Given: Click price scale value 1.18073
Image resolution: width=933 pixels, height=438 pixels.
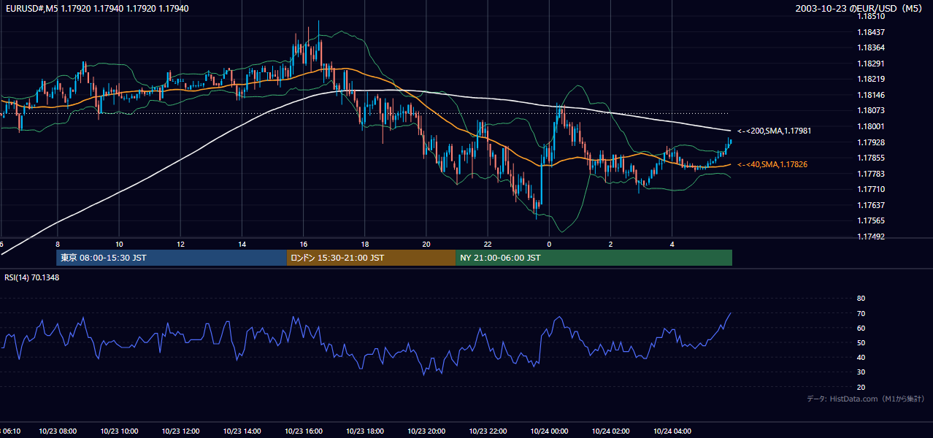Looking at the screenshot, I should click(872, 111).
